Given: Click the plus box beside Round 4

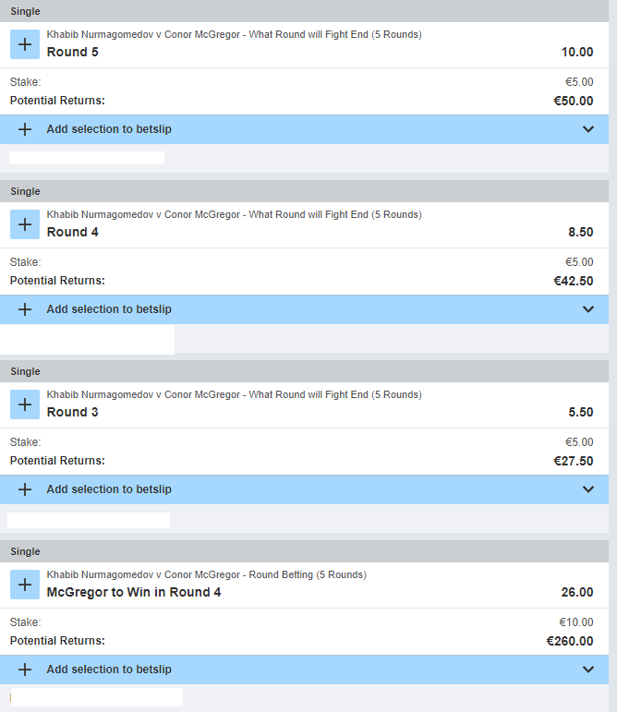Looking at the screenshot, I should point(25,224).
